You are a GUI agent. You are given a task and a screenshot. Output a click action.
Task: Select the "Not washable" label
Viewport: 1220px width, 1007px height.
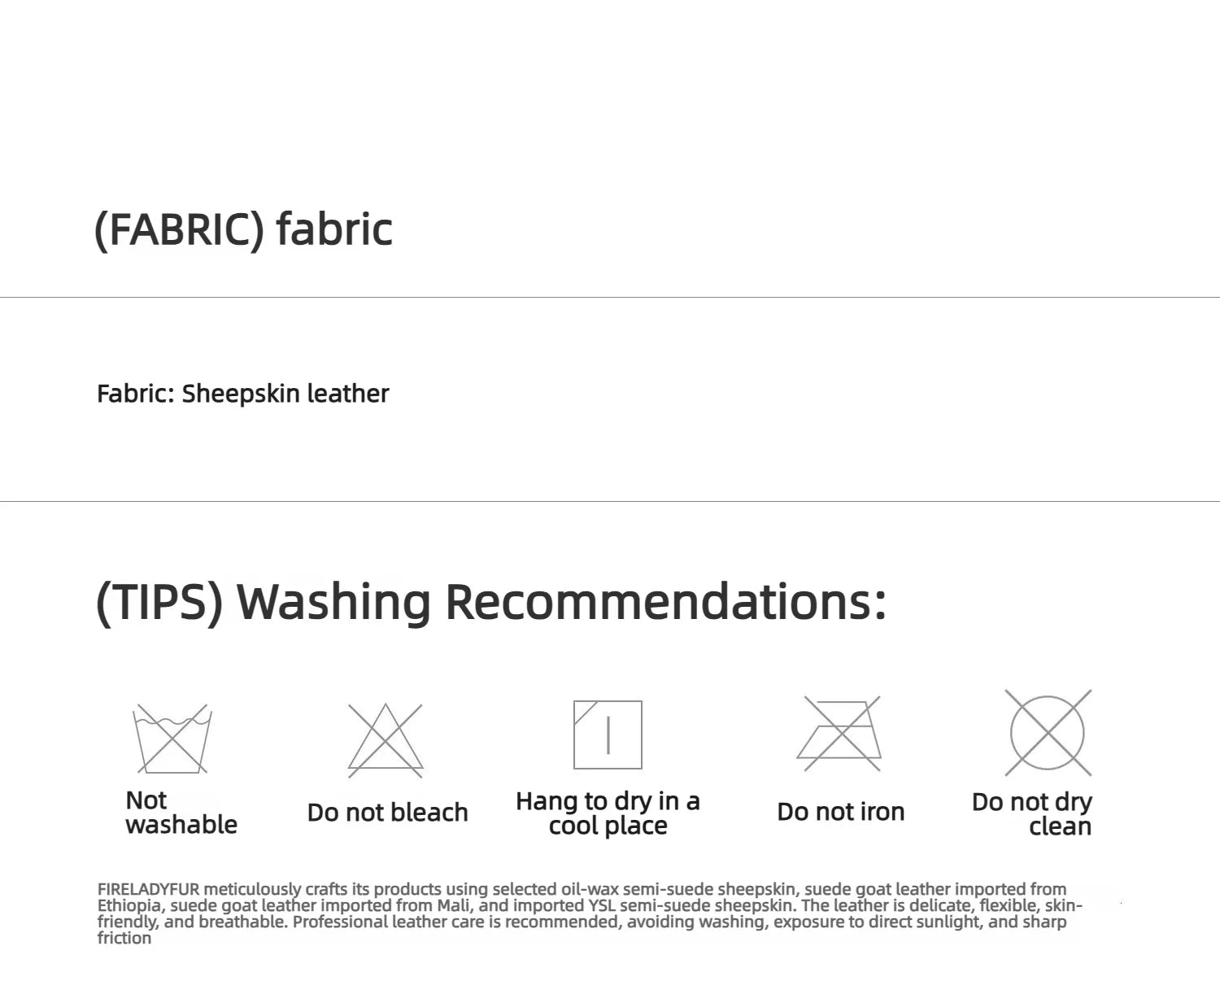click(181, 813)
